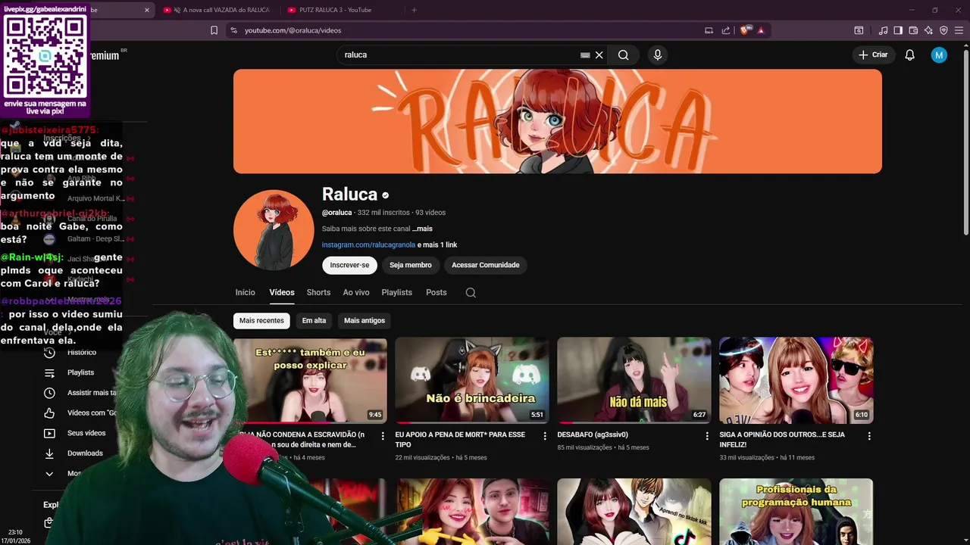
Task: Open options menu for 'DESABAFO' video
Action: (x=707, y=436)
